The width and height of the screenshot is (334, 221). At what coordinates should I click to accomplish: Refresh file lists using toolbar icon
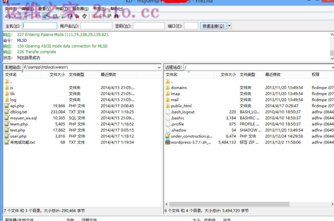(x=55, y=16)
